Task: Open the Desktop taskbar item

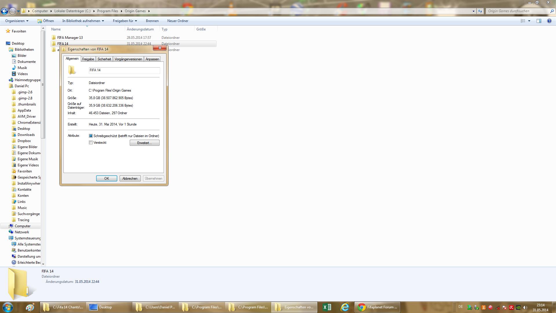Action: pos(109,307)
